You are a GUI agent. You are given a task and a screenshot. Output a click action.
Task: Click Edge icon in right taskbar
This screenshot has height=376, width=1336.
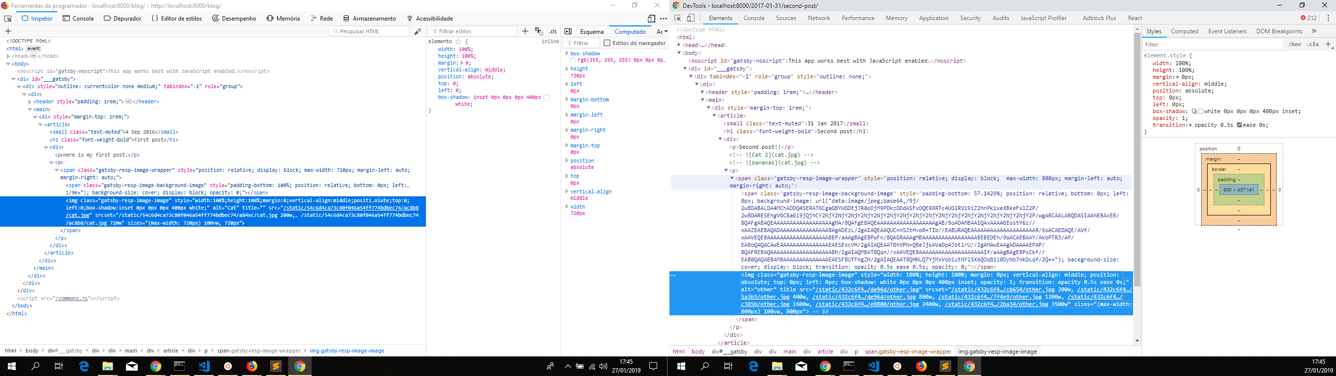(753, 366)
